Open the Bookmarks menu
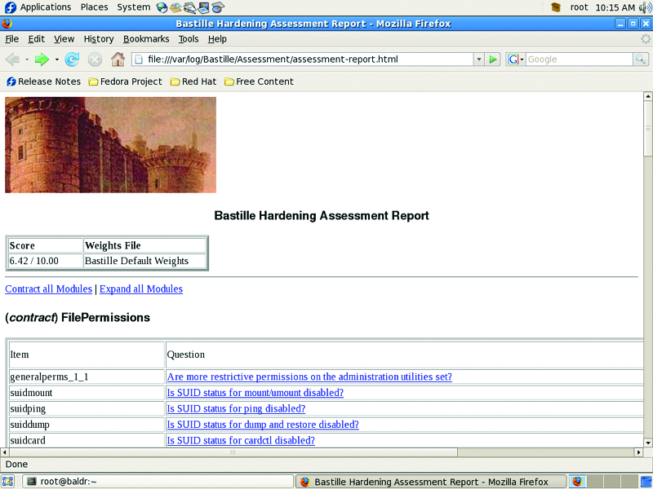 (x=146, y=38)
